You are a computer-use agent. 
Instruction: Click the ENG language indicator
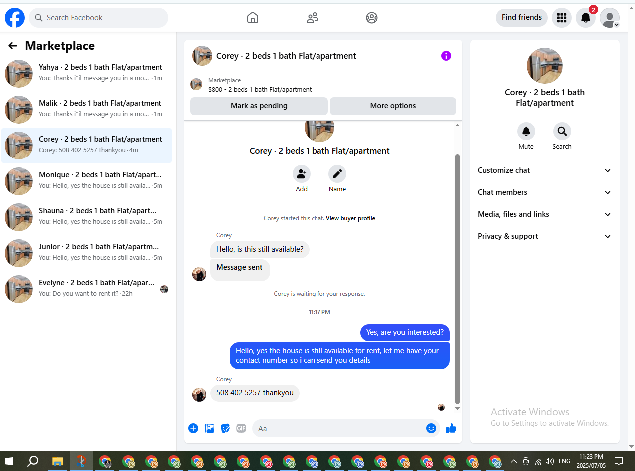pyautogui.click(x=564, y=461)
